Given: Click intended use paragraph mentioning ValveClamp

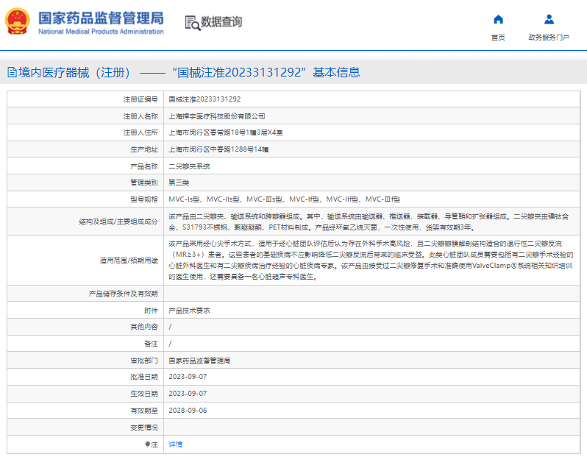Looking at the screenshot, I should click(x=371, y=261).
